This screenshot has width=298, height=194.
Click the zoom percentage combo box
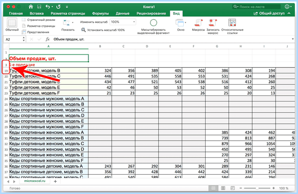pyautogui.click(x=123, y=22)
